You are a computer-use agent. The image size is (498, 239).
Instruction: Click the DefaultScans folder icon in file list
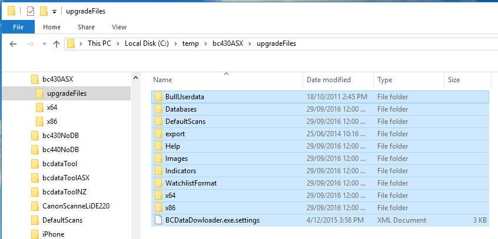[x=158, y=122]
